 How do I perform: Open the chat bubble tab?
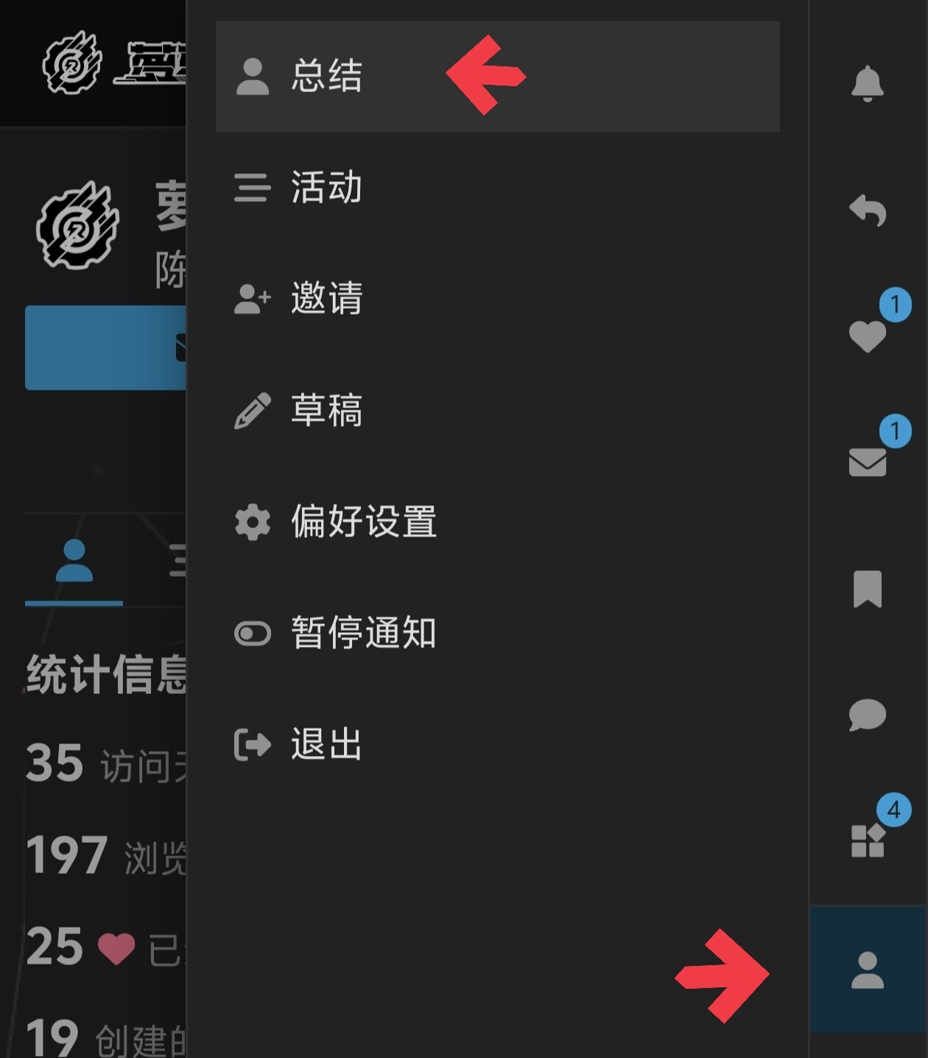click(868, 715)
